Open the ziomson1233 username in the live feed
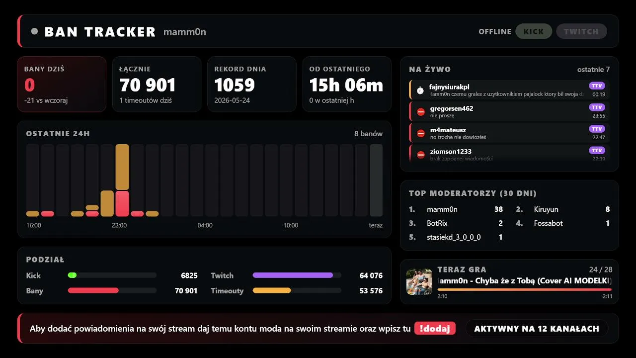Image resolution: width=636 pixels, height=358 pixels. coord(451,151)
